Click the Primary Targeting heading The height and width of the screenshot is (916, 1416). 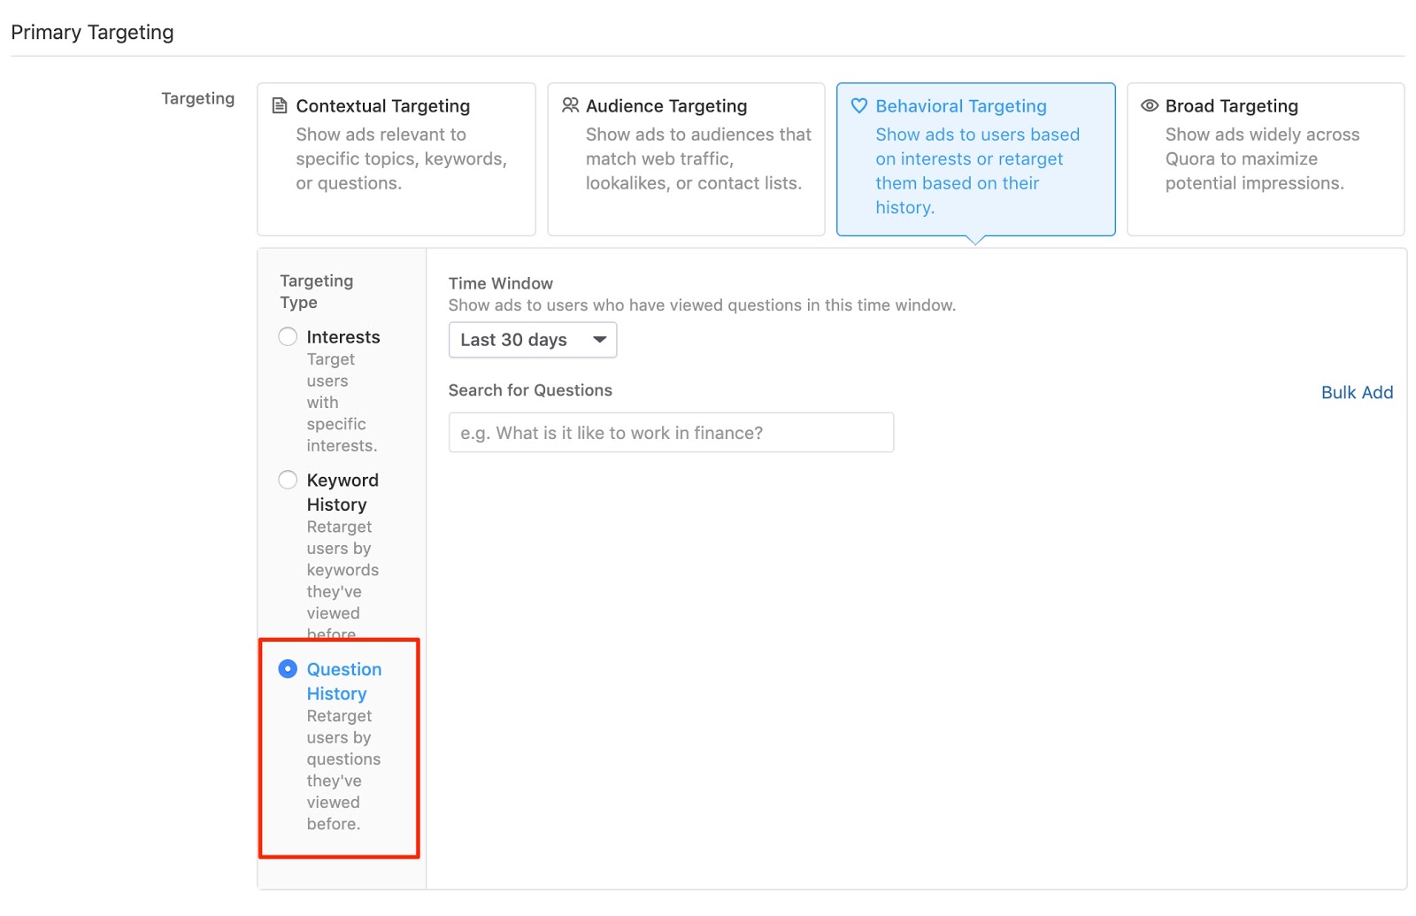point(92,32)
